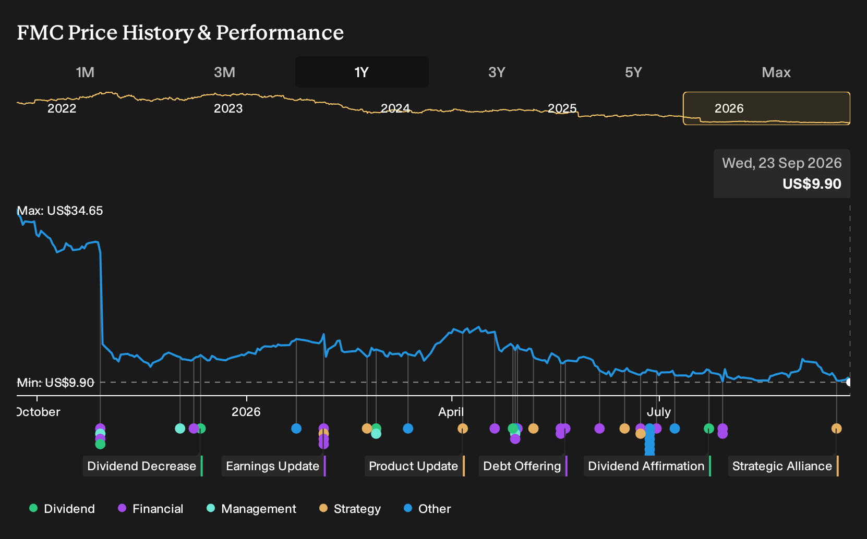Open the Strategic Alliance event label
The height and width of the screenshot is (539, 867).
[783, 466]
